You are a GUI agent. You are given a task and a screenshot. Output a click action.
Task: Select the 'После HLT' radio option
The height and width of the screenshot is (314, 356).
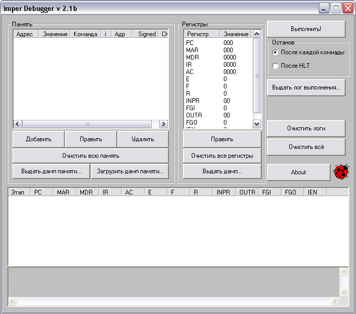coord(275,66)
